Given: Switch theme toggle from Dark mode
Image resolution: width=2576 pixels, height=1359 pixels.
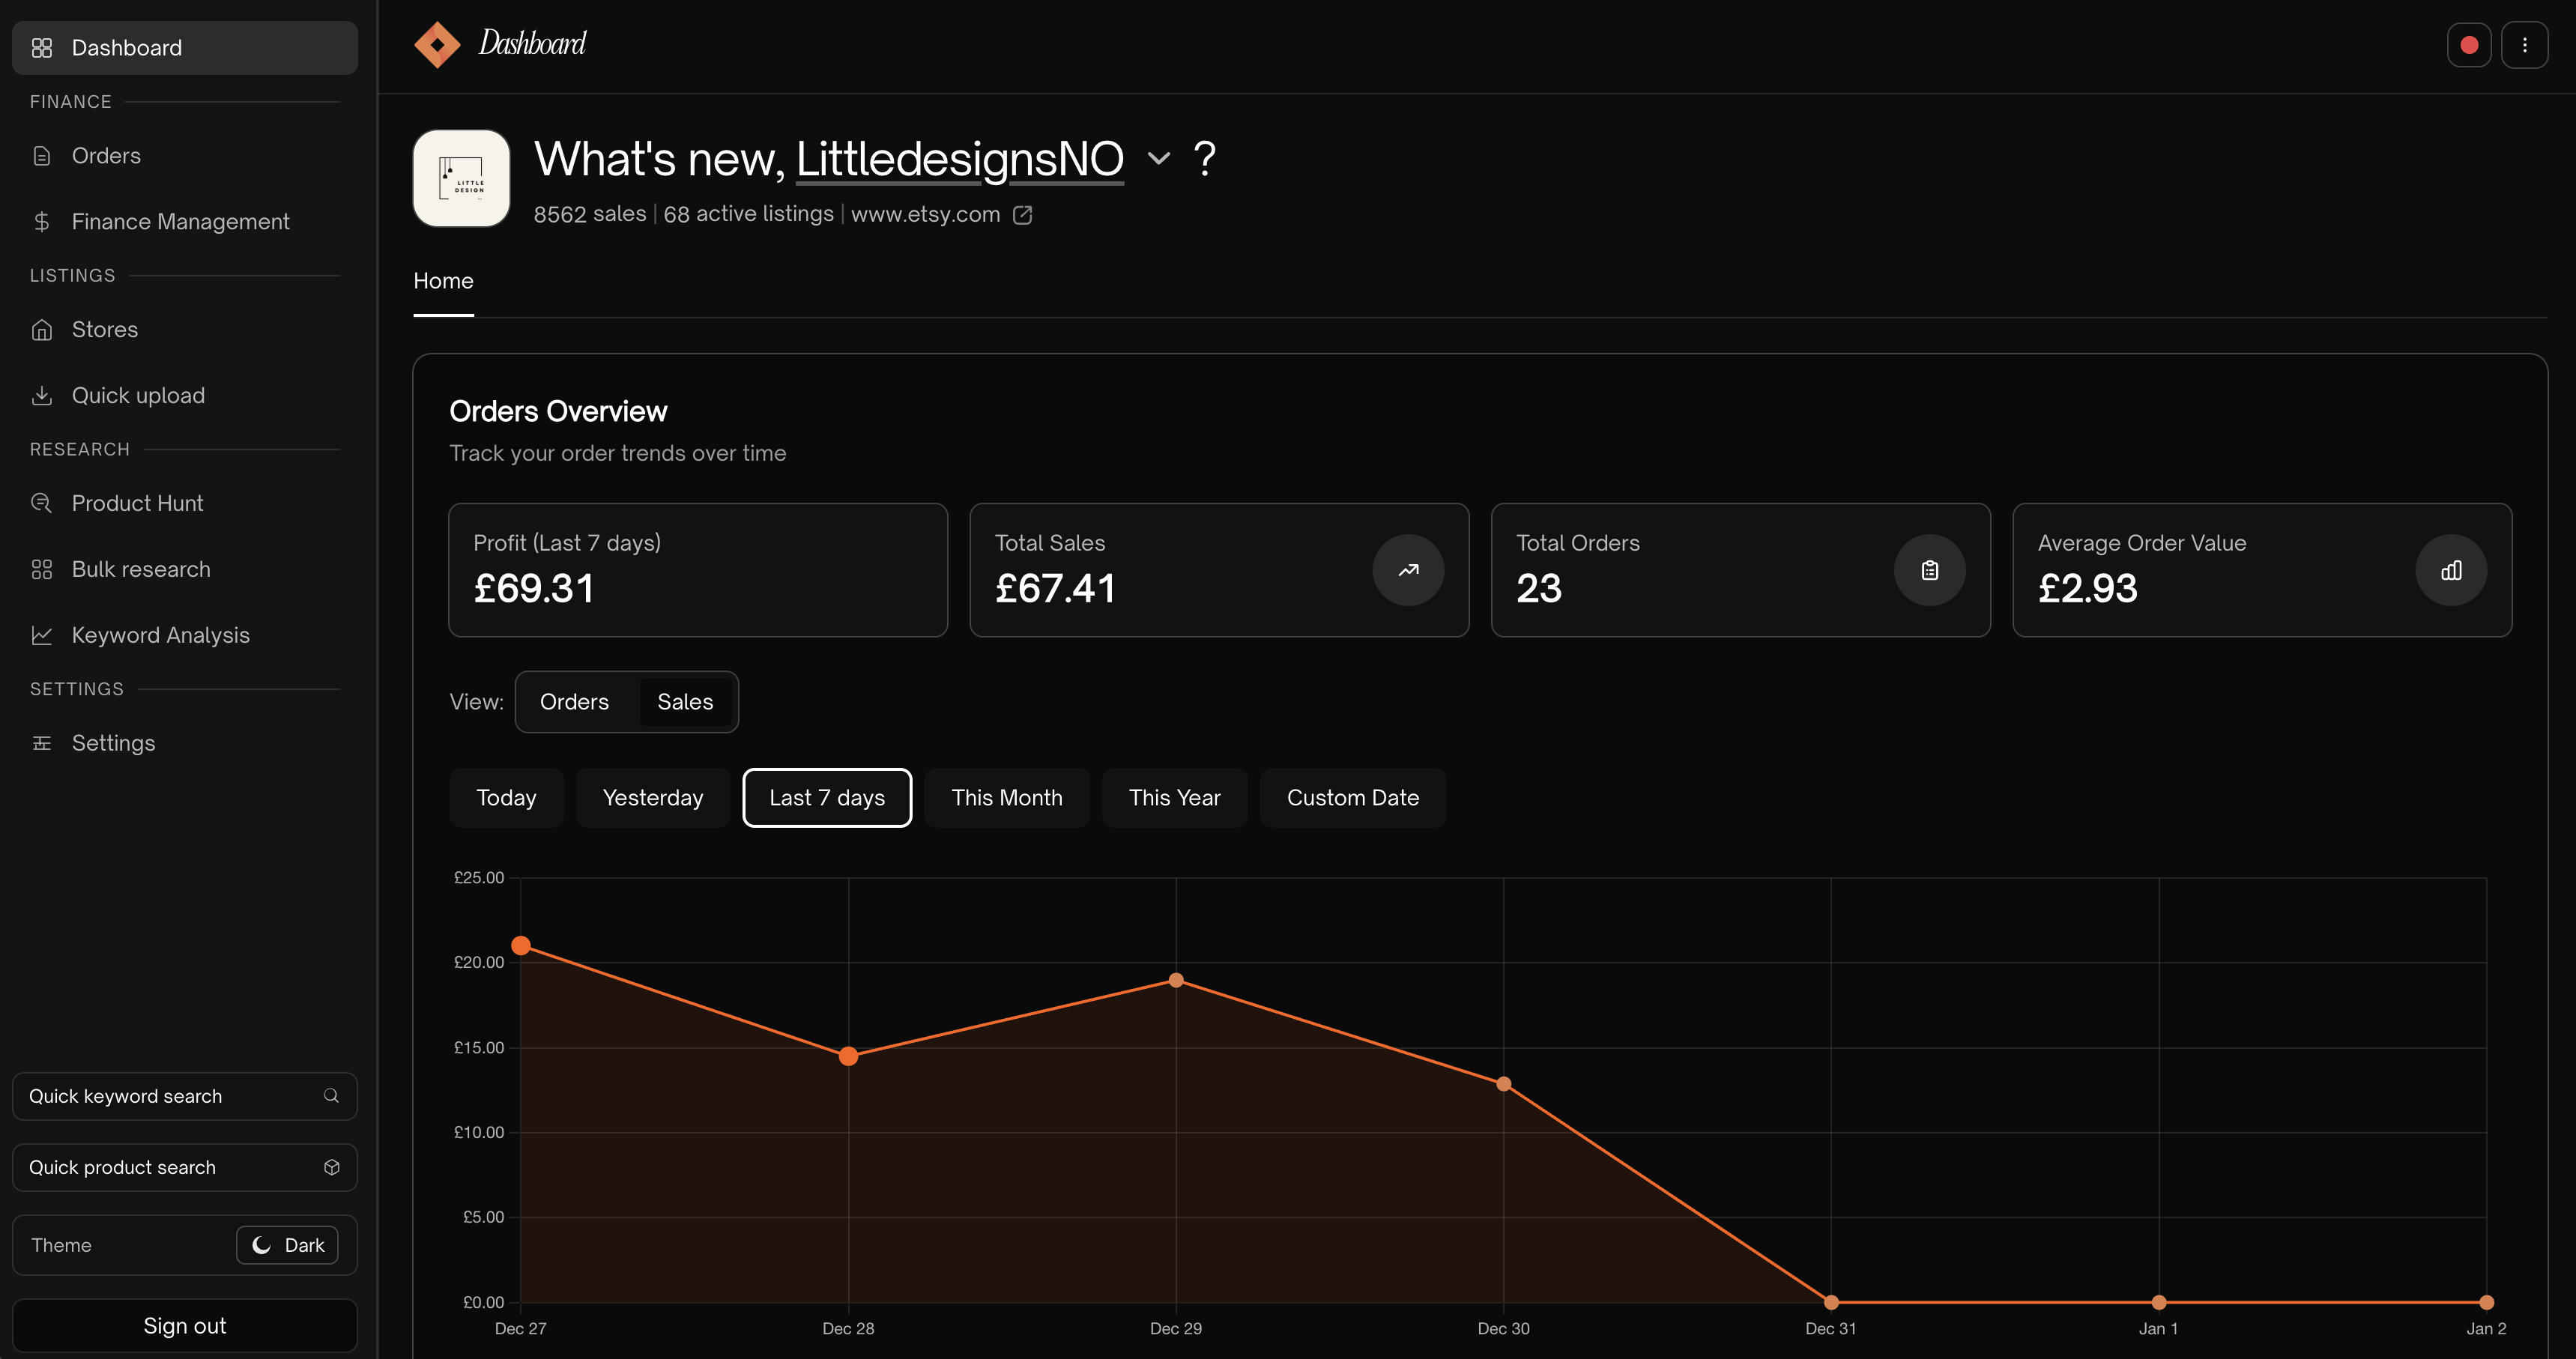Looking at the screenshot, I should [x=287, y=1245].
